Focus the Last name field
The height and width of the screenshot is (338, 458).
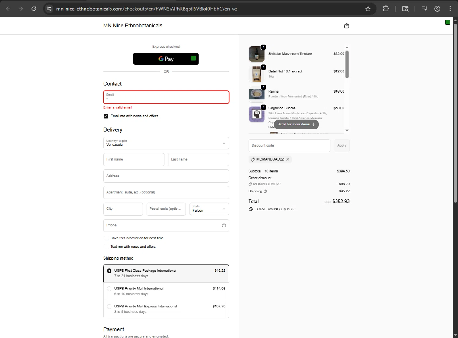(198, 159)
